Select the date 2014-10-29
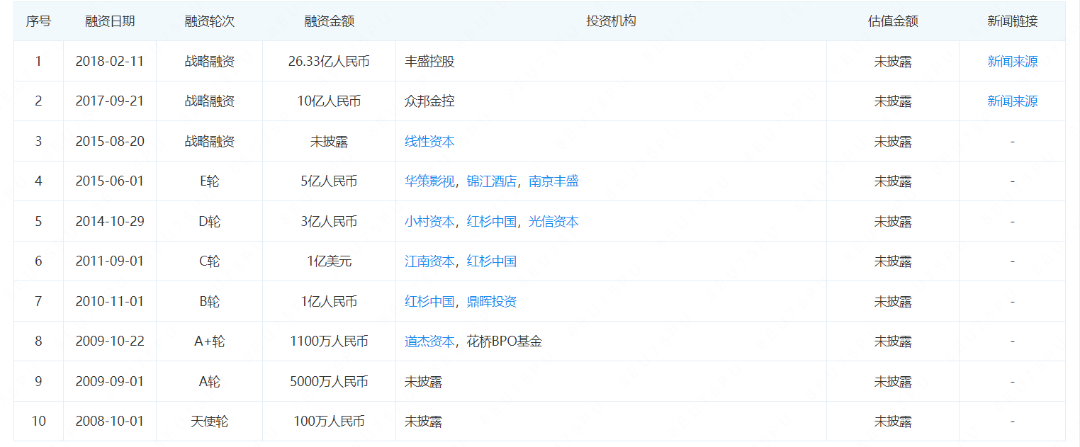The image size is (1080, 447). [x=110, y=222]
